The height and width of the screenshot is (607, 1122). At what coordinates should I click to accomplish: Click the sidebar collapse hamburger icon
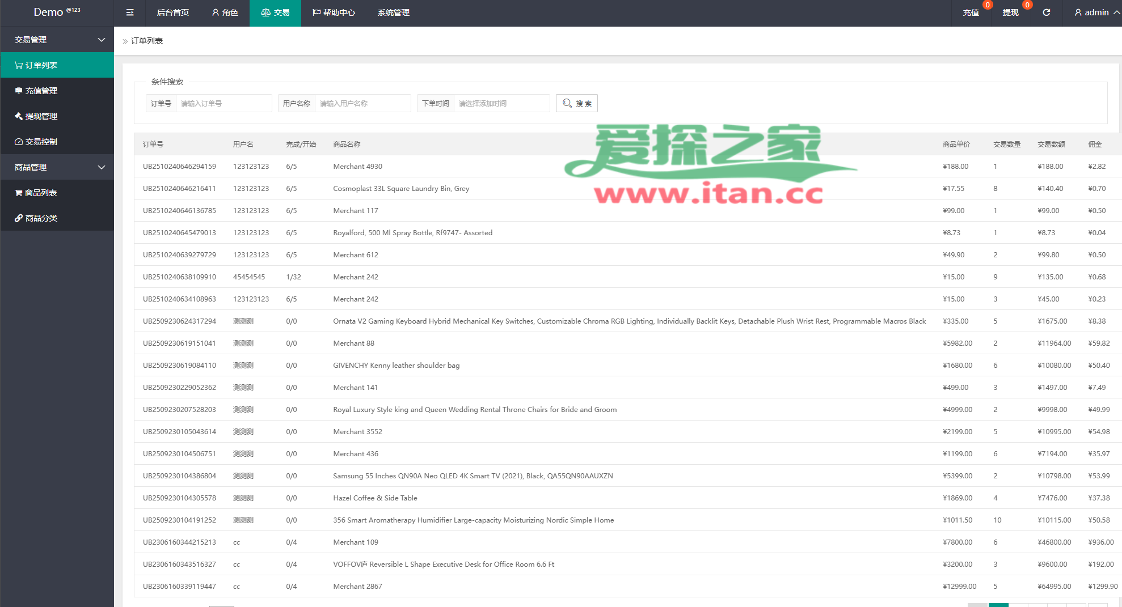(130, 12)
